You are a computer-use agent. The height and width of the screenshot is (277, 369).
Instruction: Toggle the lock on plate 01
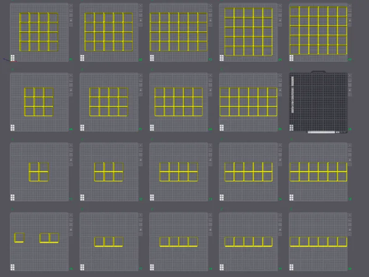(71, 20)
